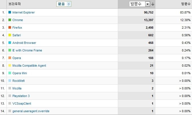Open the Safari browser link
Screen dimensions: 192x115
point(17,35)
